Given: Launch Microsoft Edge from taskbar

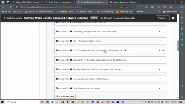Looking at the screenshot, I should point(53,102).
